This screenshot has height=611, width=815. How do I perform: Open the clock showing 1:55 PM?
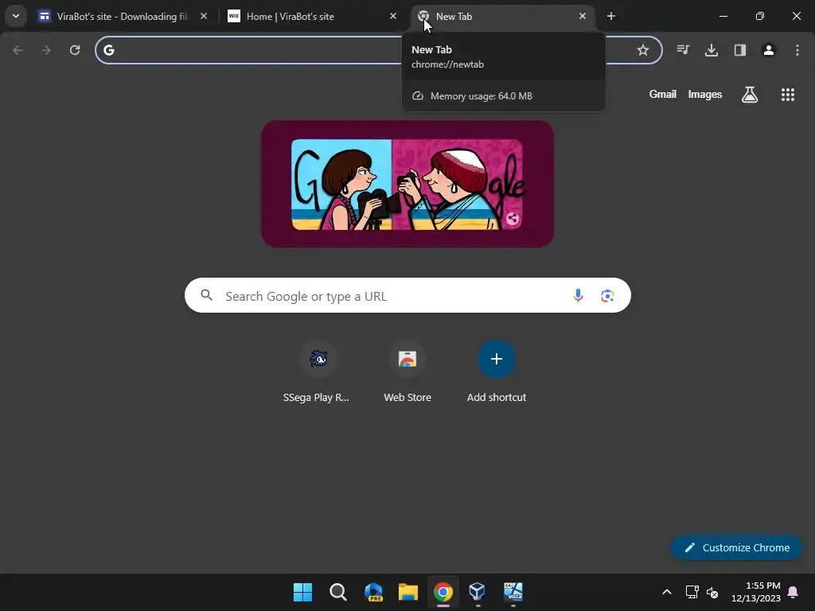pyautogui.click(x=756, y=592)
